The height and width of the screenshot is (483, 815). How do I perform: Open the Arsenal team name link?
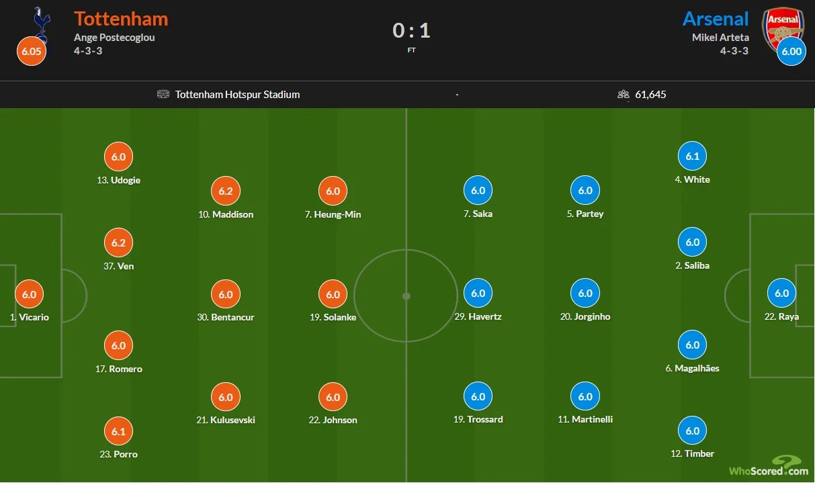click(x=716, y=19)
